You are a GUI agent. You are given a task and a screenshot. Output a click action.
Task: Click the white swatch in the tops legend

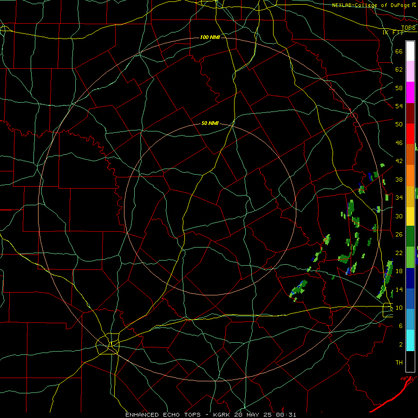(410, 51)
